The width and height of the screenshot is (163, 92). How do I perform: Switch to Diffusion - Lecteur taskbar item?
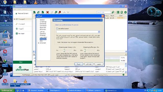pyautogui.click(x=94, y=90)
